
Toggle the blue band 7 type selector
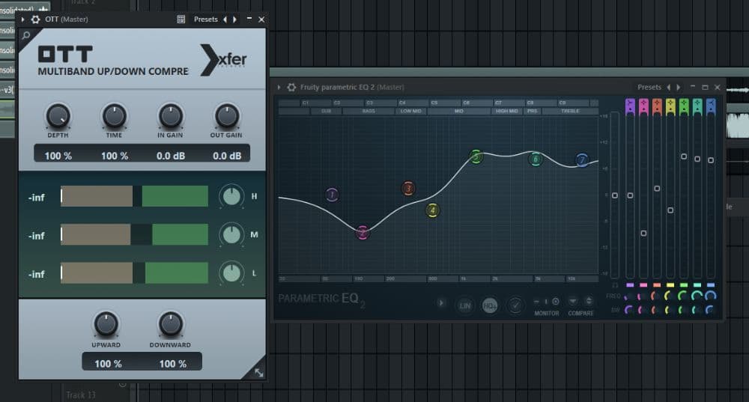coord(711,106)
